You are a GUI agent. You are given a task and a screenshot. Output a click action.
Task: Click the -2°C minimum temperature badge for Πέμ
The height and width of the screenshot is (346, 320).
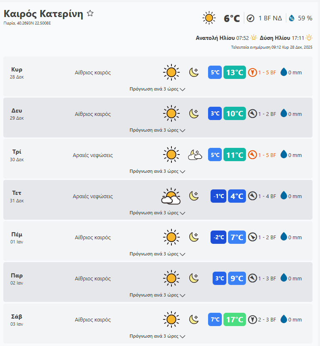[218, 237]
